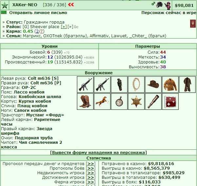The image size is (197, 186).
Task: Click the green envelope mail icon
Action: (x=4, y=12)
